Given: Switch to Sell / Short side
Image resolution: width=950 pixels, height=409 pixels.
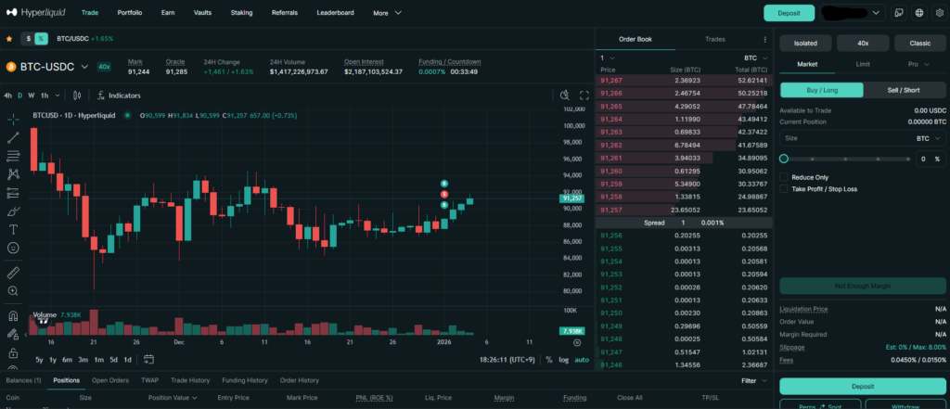Looking at the screenshot, I should coord(905,90).
